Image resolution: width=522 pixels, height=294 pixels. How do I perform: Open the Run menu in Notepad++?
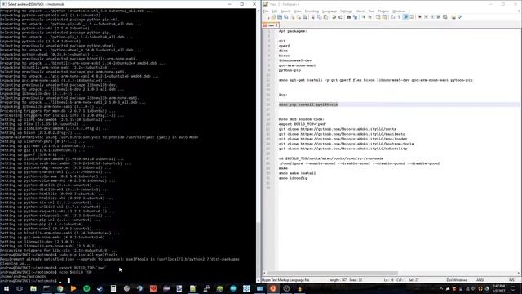click(372, 11)
